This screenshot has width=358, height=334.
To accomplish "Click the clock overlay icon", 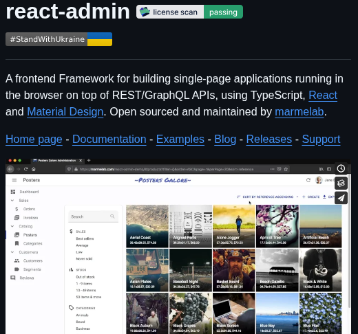I will [x=341, y=168].
